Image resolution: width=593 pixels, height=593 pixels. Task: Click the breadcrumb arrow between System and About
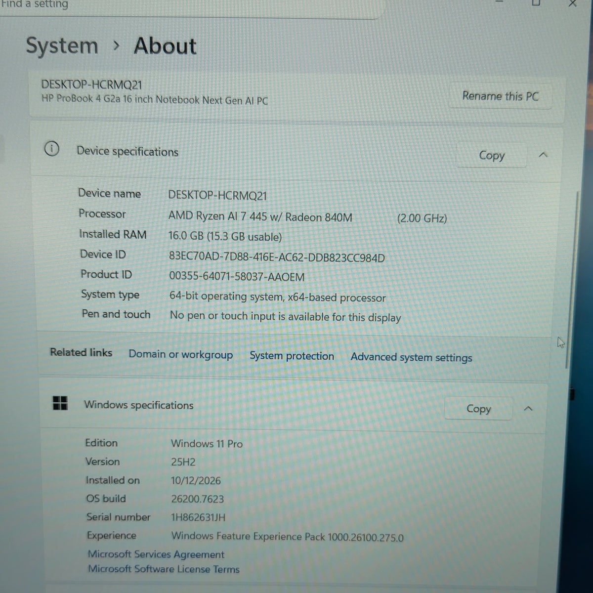pos(116,46)
